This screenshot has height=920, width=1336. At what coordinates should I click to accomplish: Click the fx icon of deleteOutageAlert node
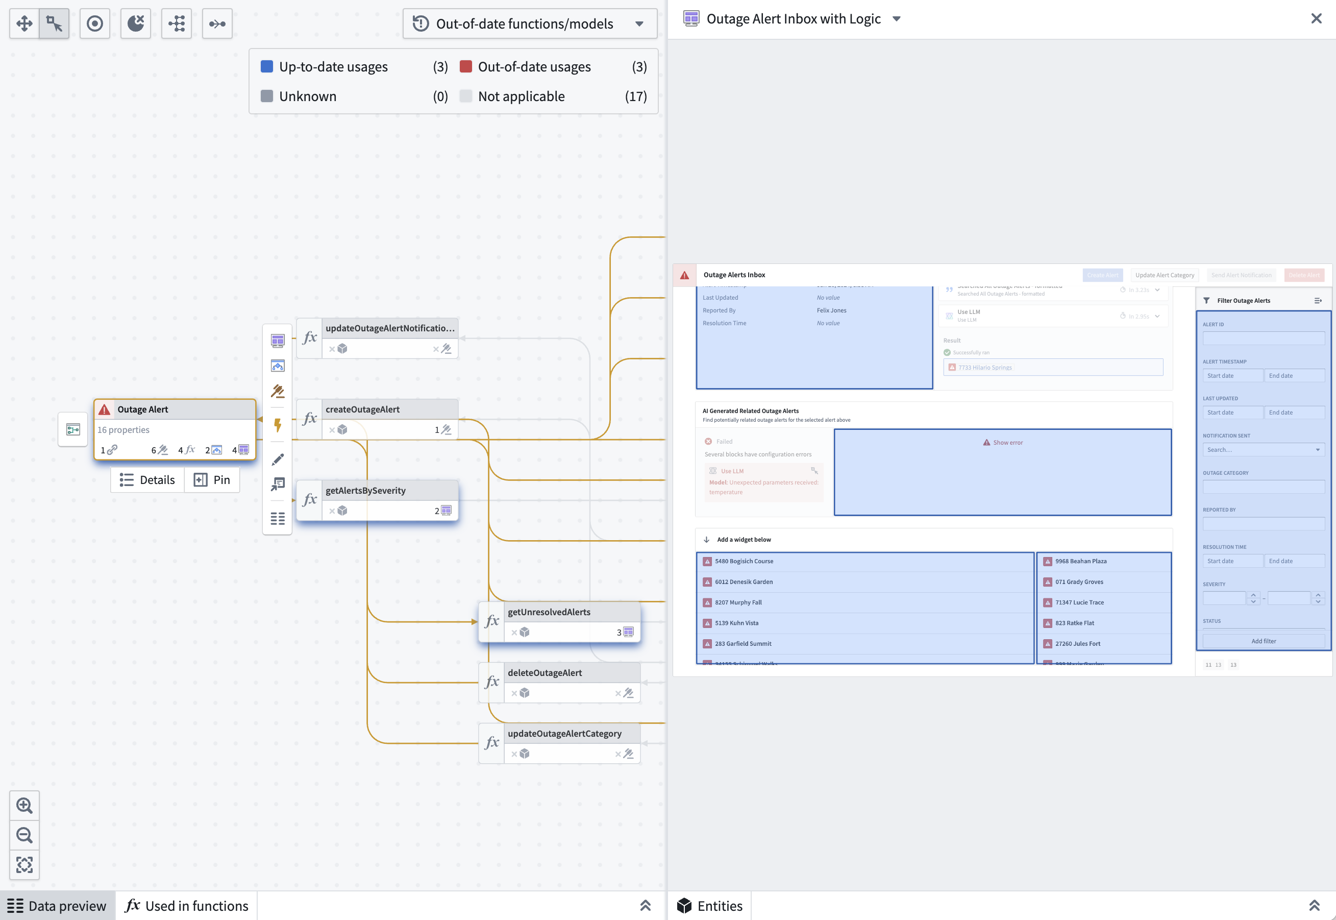coord(492,682)
